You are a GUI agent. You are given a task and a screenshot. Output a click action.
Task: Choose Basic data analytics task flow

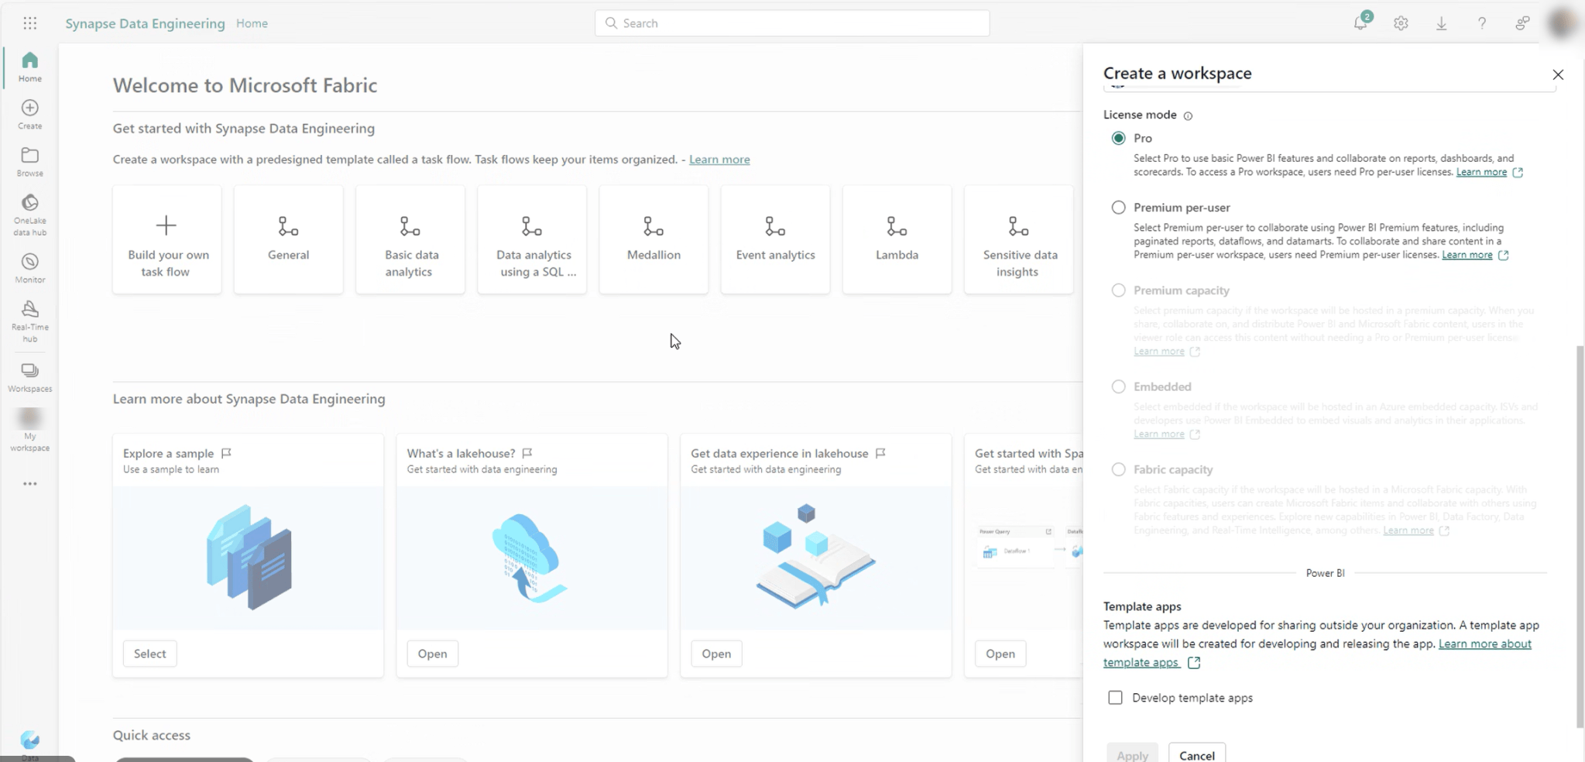point(410,239)
